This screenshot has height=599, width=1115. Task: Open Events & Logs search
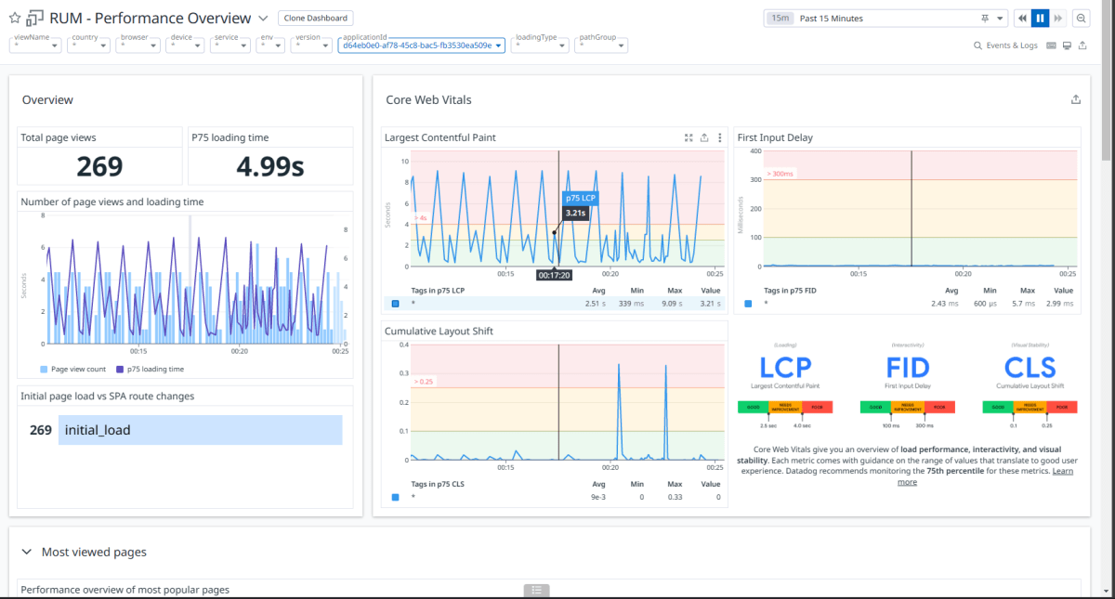(x=1005, y=46)
